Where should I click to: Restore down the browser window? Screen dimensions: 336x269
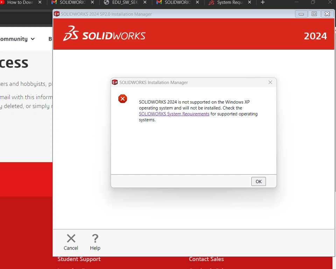click(x=313, y=2)
